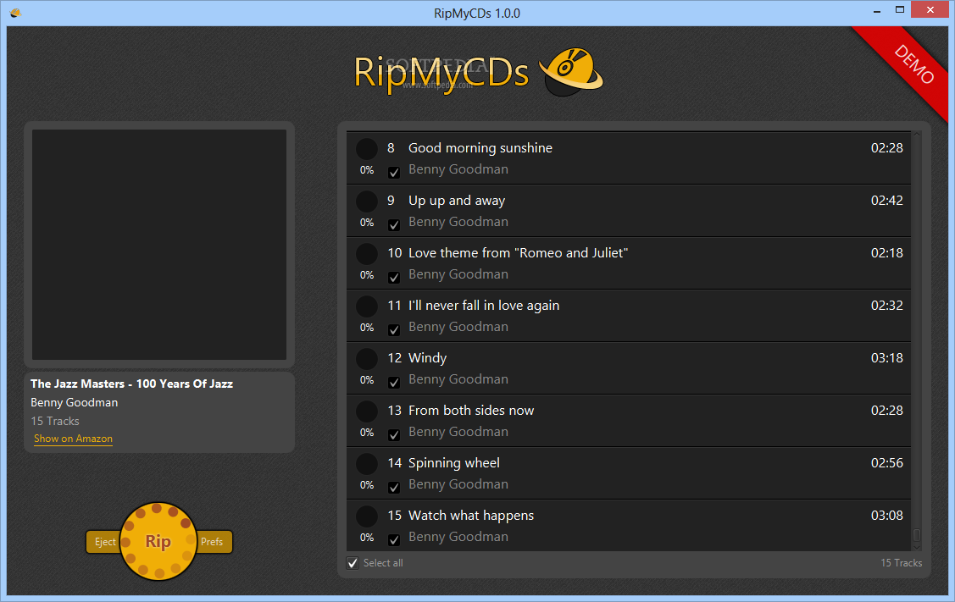Click artist Benny Goodman on track 8

click(x=458, y=169)
